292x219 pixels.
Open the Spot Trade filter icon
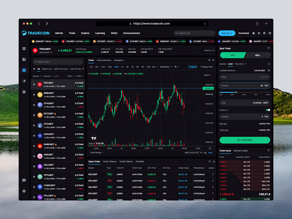[x=269, y=48]
